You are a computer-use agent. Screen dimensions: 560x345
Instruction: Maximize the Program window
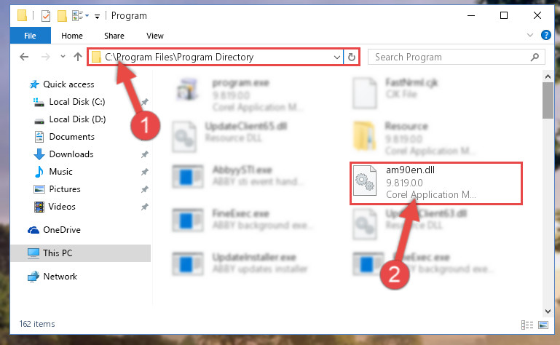(504, 15)
